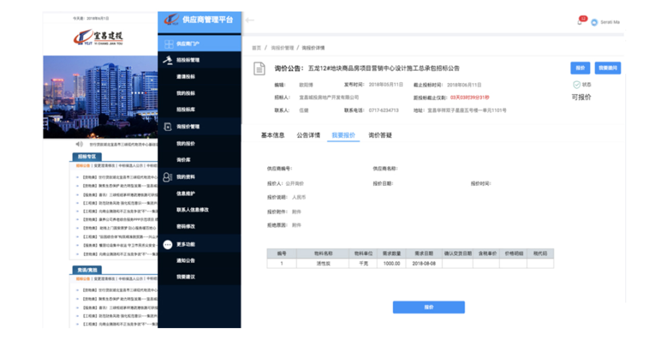Click the 询报价管理 document icon

(x=168, y=127)
